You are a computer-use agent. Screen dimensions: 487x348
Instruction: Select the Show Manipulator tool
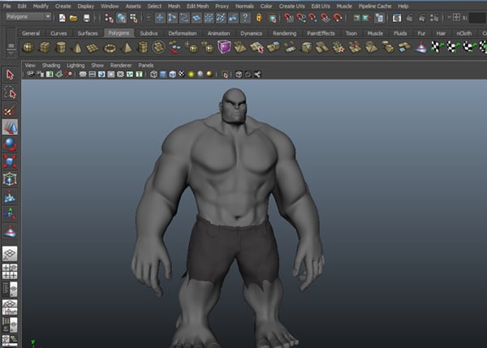(10, 213)
